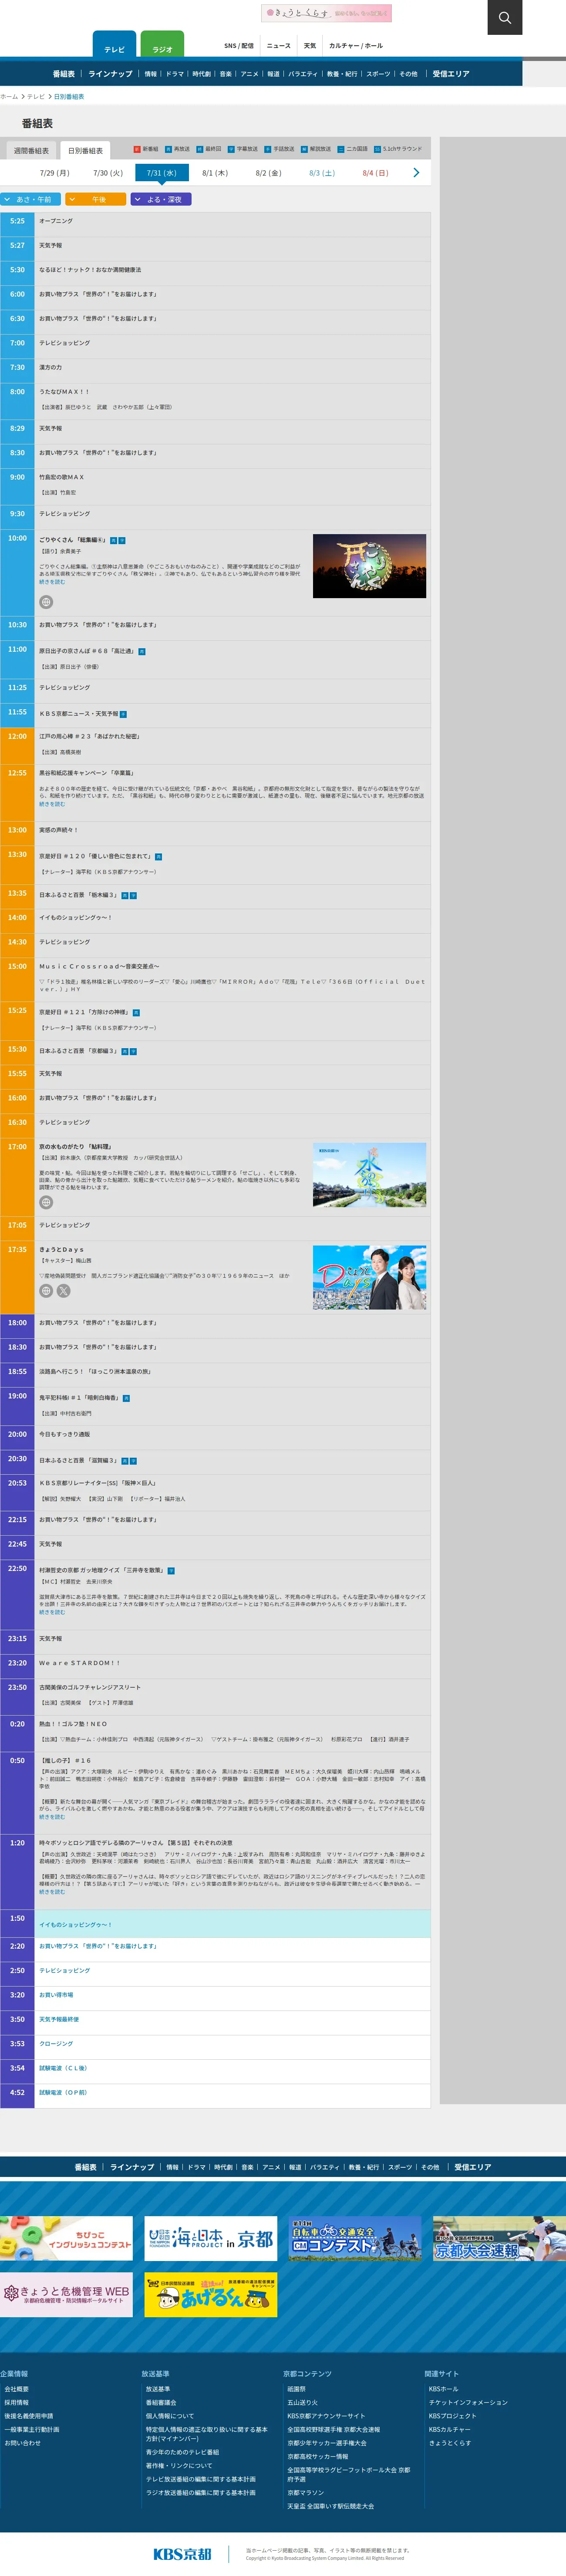Select 週間番組表 tab
Image resolution: width=566 pixels, height=2576 pixels.
click(31, 150)
